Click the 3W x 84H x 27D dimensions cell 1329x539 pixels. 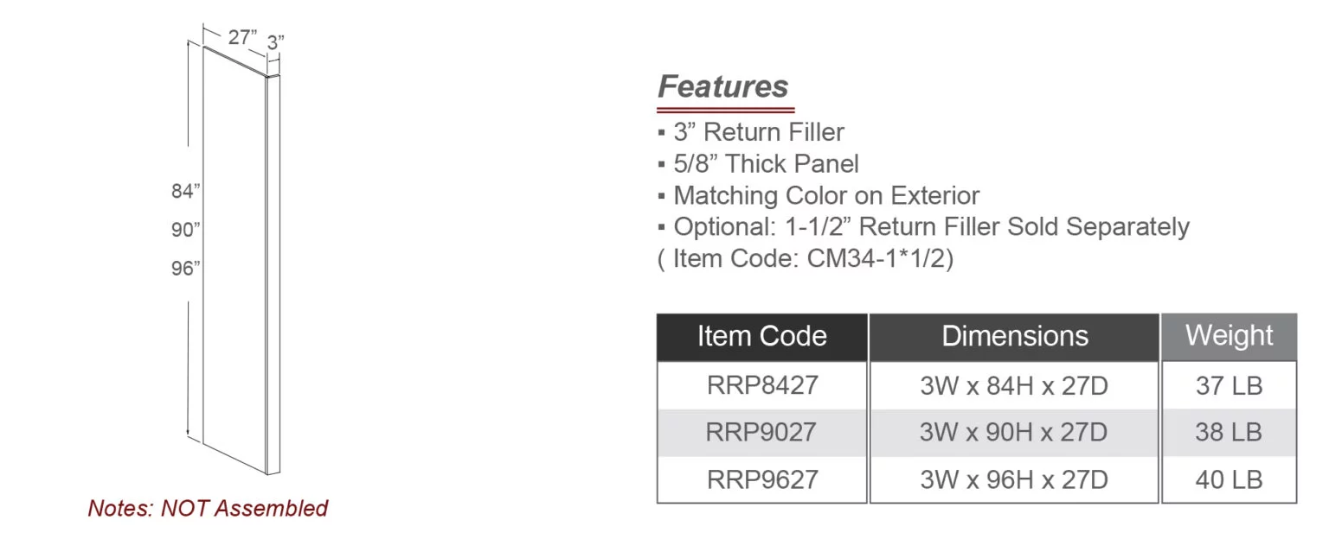click(x=1013, y=385)
